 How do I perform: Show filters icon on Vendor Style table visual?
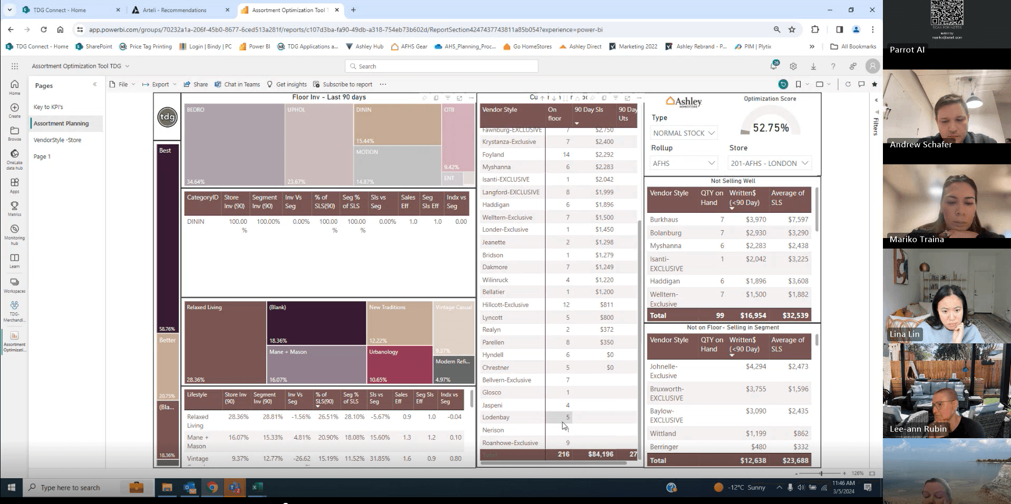click(x=615, y=98)
